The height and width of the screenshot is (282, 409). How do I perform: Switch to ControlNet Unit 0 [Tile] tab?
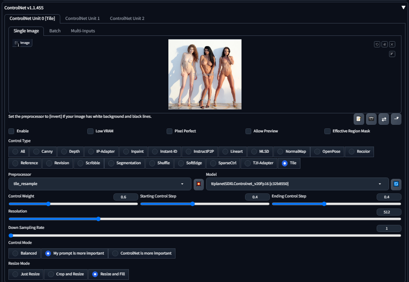pyautogui.click(x=32, y=19)
